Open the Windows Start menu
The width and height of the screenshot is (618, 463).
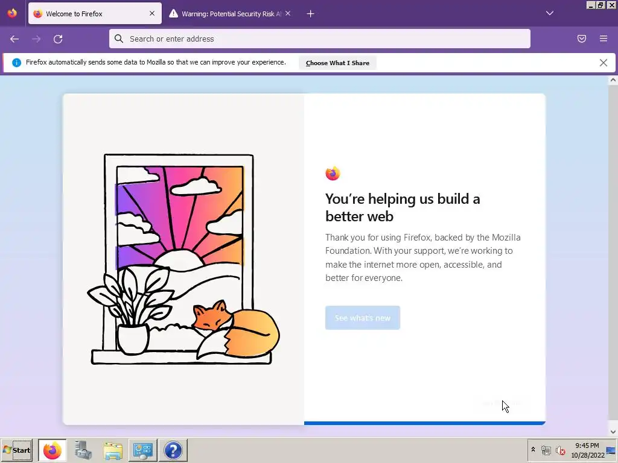coord(16,450)
